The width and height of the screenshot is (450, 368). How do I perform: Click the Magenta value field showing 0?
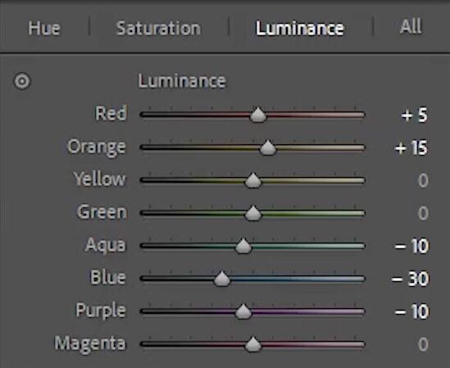pyautogui.click(x=423, y=344)
